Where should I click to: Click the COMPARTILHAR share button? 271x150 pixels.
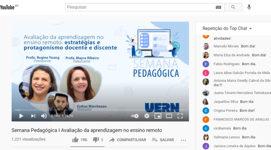tap(128, 140)
